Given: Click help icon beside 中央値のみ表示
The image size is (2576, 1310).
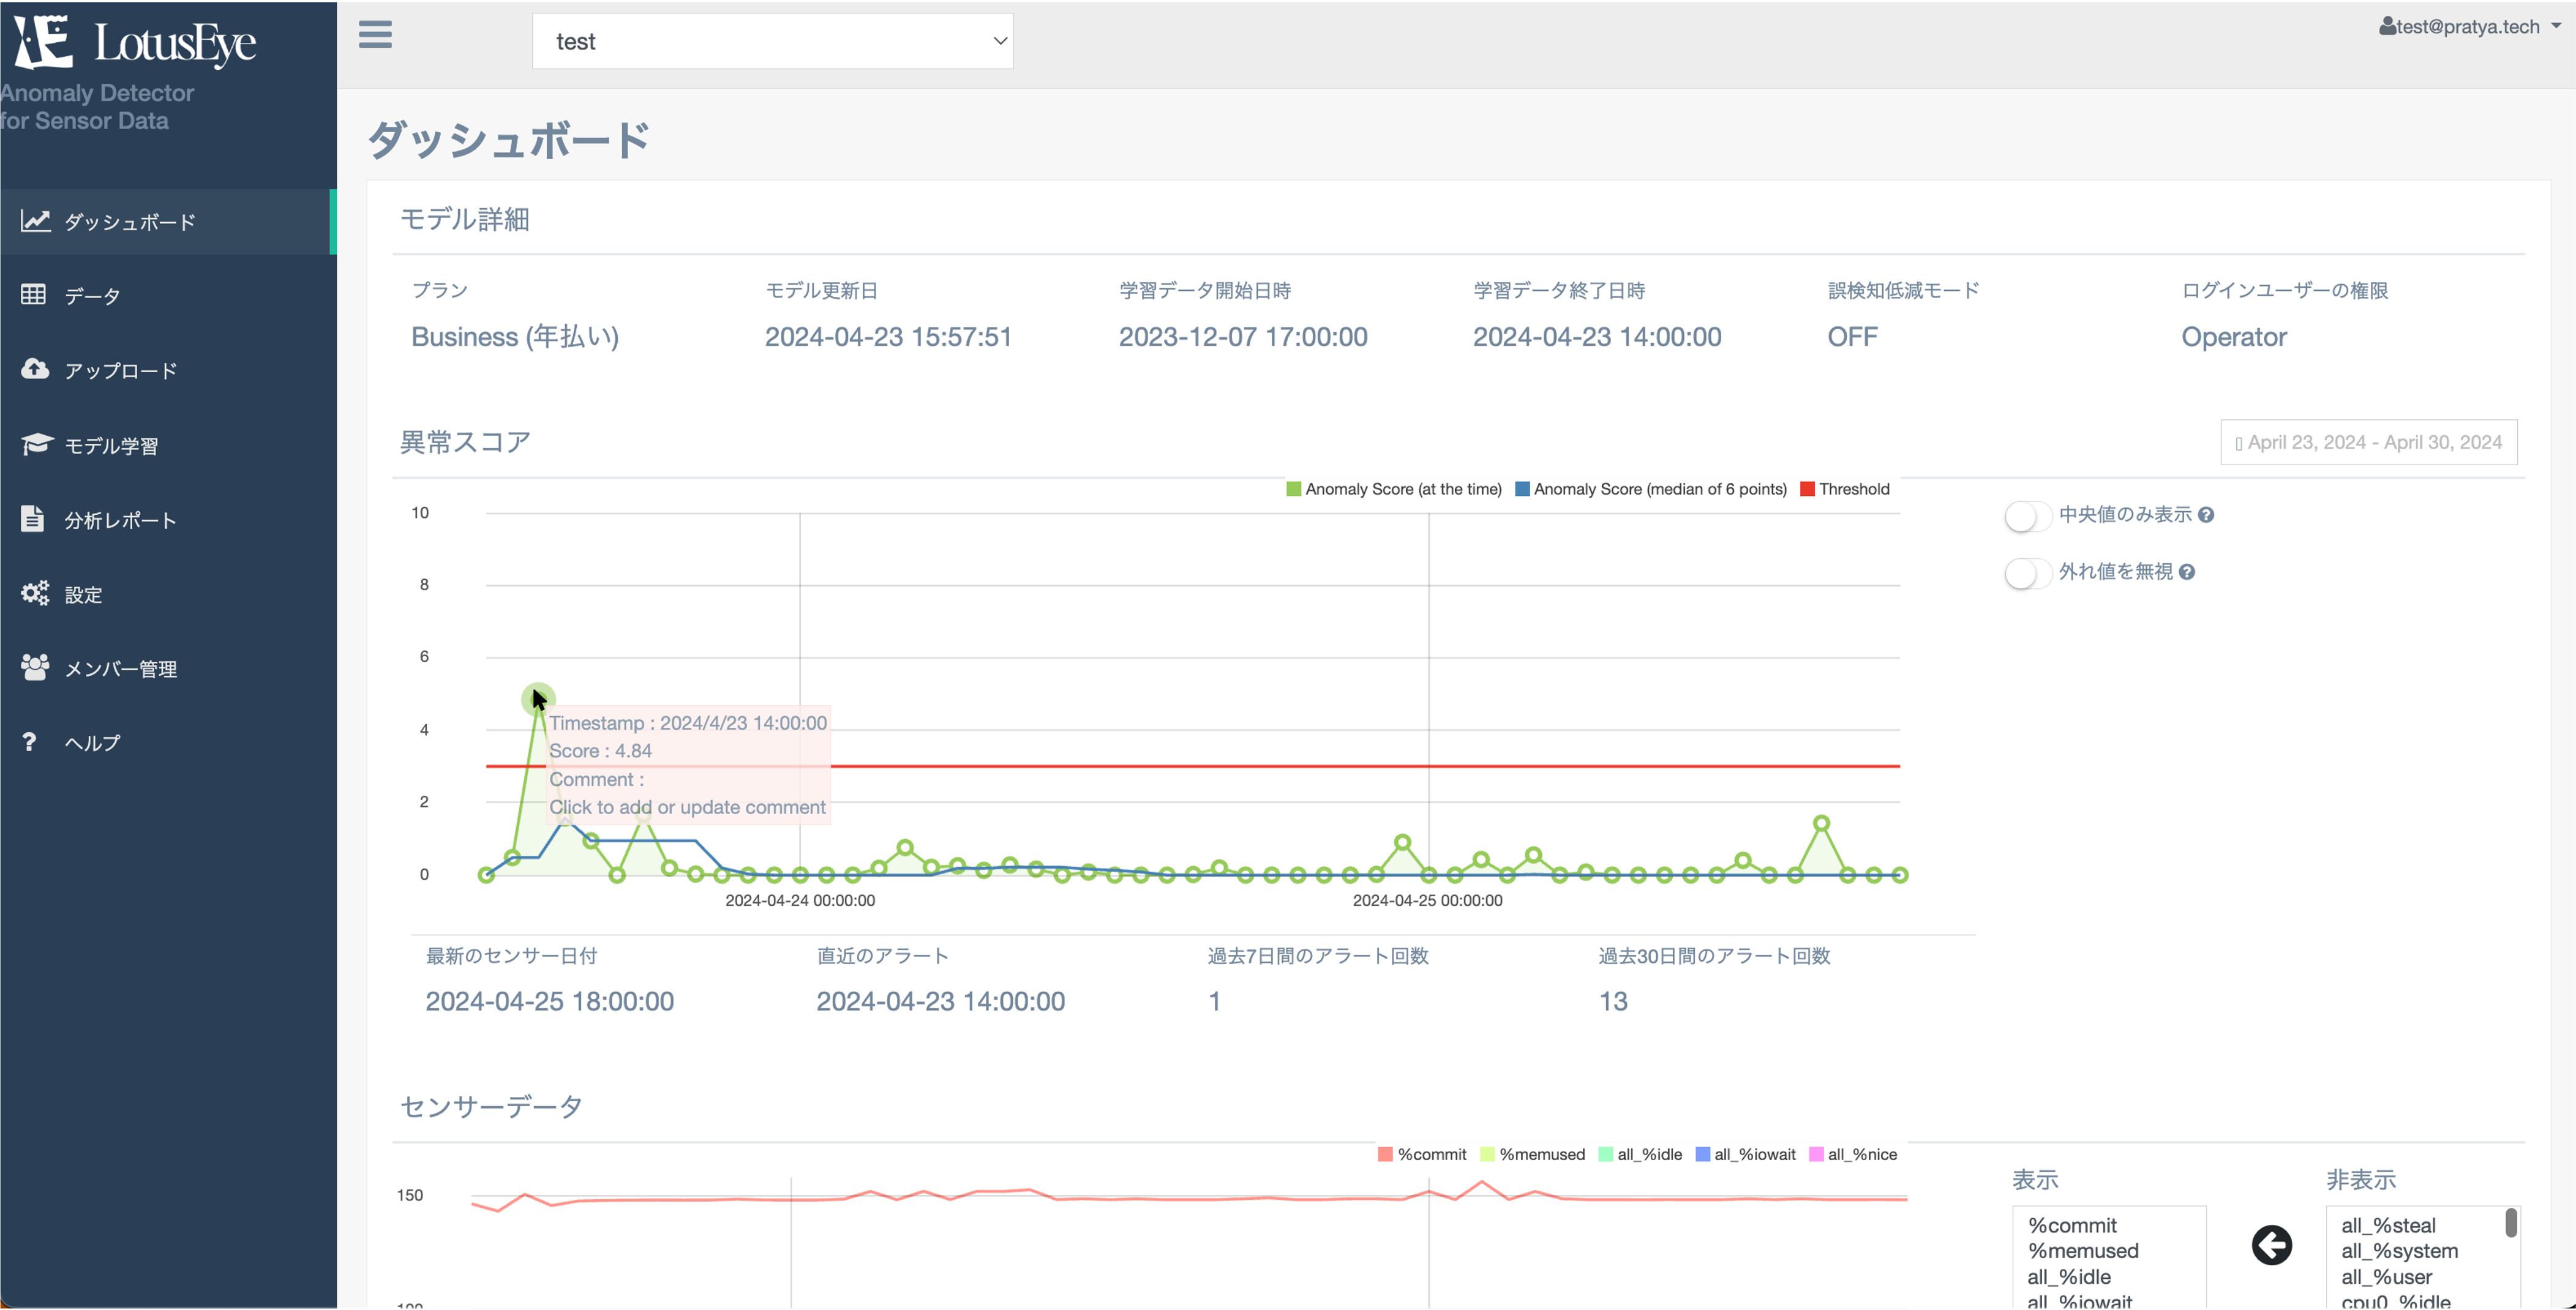Looking at the screenshot, I should click(x=2206, y=515).
